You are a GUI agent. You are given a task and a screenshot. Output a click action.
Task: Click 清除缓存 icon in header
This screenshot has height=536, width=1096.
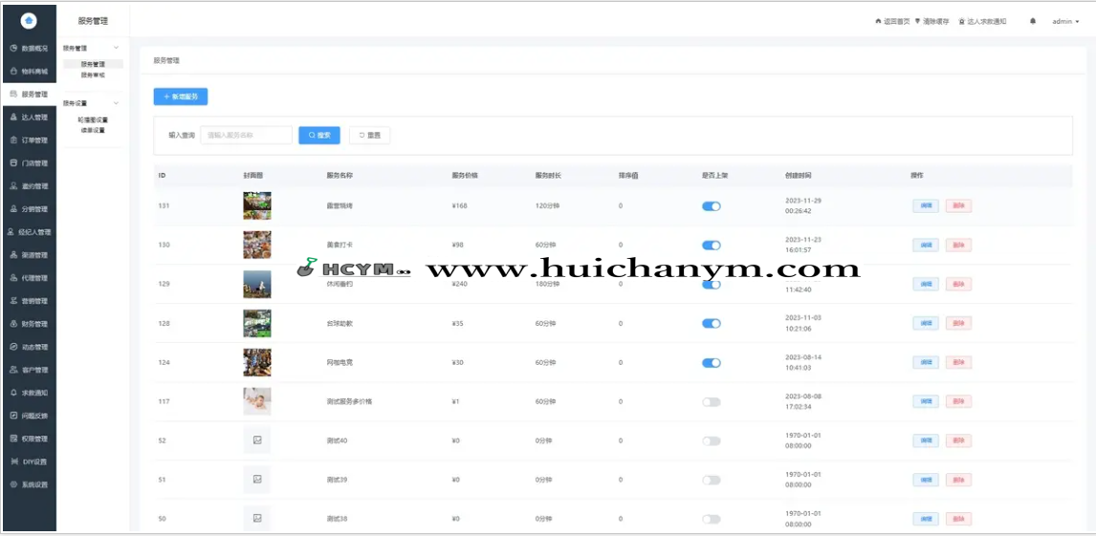[918, 21]
